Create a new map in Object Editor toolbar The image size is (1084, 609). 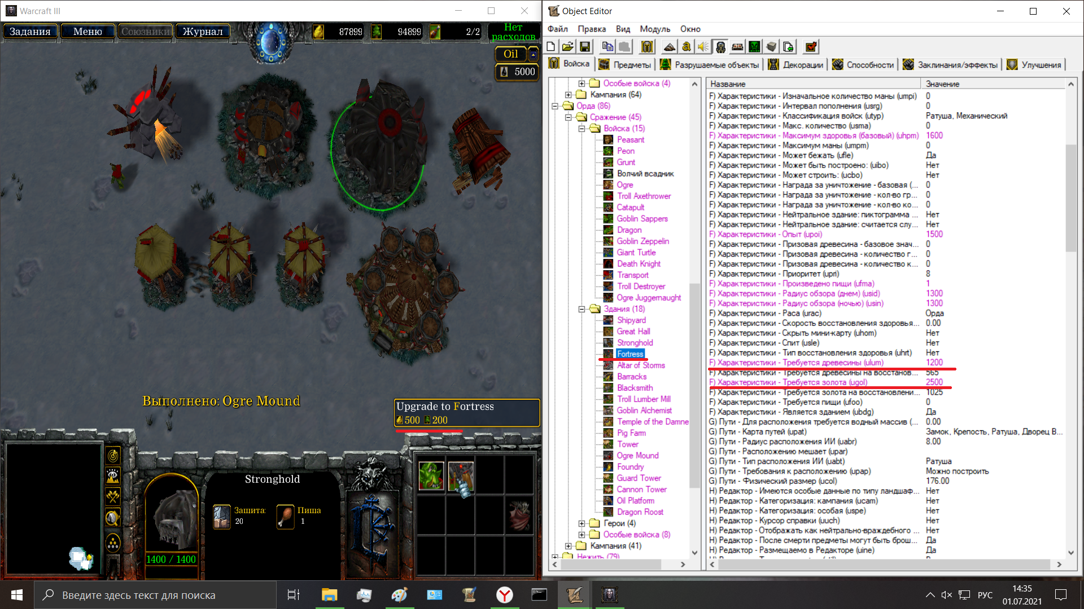(x=552, y=47)
